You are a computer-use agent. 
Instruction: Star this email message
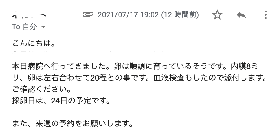[217, 15]
